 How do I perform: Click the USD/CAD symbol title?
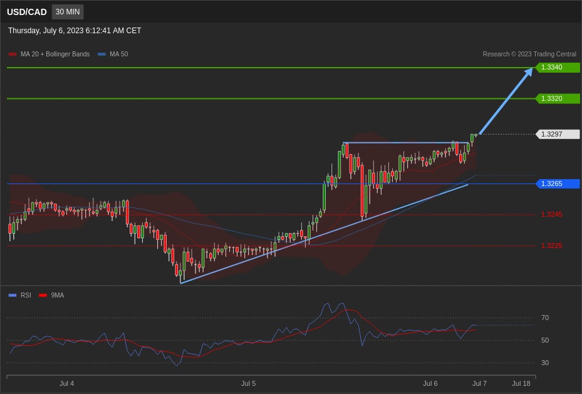coord(27,12)
